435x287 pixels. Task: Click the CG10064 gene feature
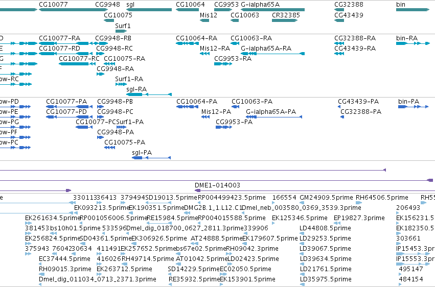click(187, 10)
